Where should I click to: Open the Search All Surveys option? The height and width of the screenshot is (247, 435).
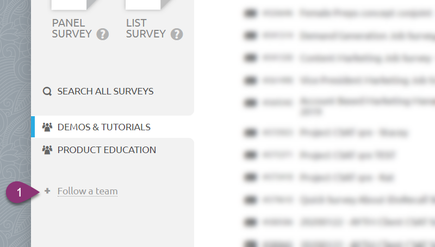(x=105, y=91)
